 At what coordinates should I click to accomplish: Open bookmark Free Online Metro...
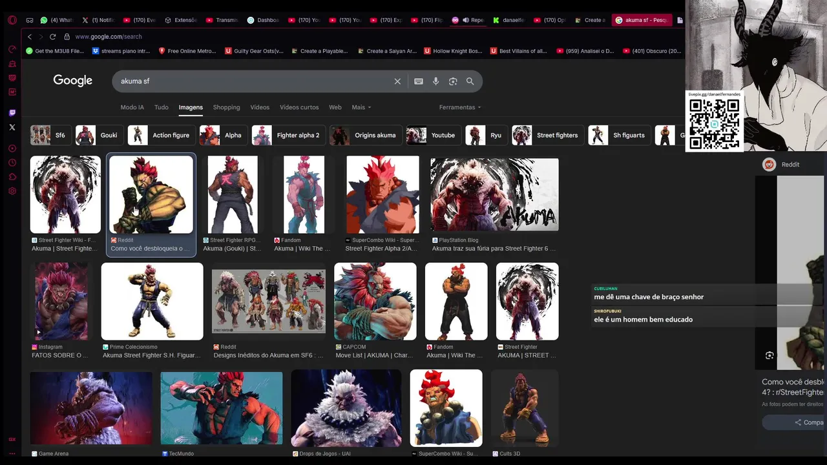tap(187, 51)
